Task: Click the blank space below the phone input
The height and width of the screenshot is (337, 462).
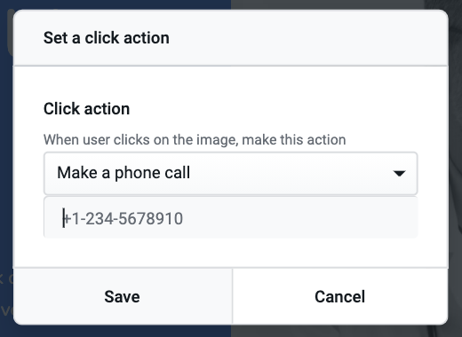Action: click(x=231, y=253)
